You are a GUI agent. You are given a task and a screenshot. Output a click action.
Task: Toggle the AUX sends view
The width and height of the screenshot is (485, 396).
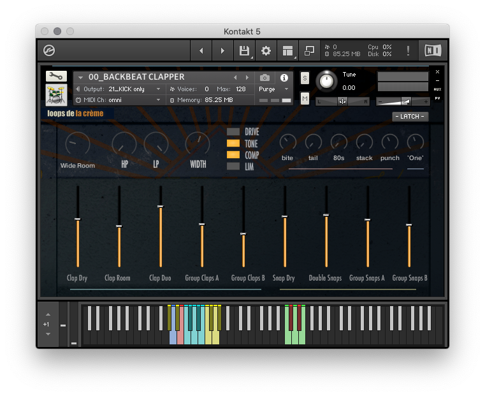click(x=437, y=89)
